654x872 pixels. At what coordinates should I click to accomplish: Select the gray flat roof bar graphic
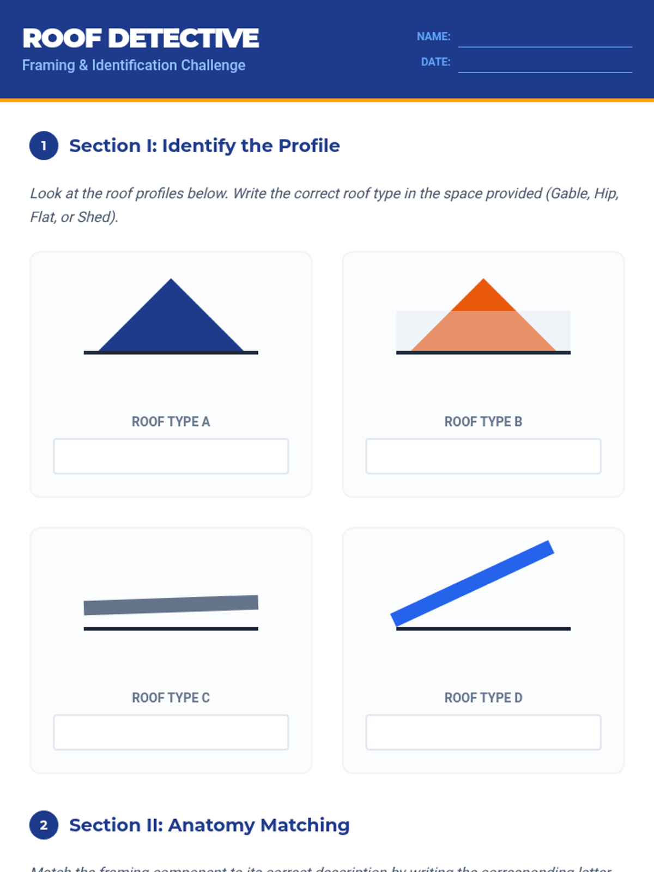pos(171,605)
